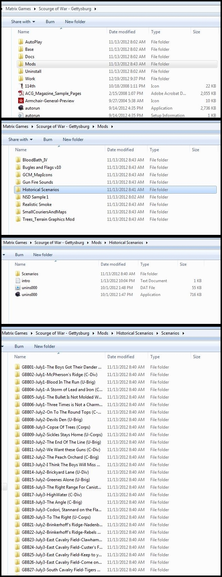Select the NSD Sample 1 folder icon
This screenshot has height=577, width=222.
[x=18, y=197]
